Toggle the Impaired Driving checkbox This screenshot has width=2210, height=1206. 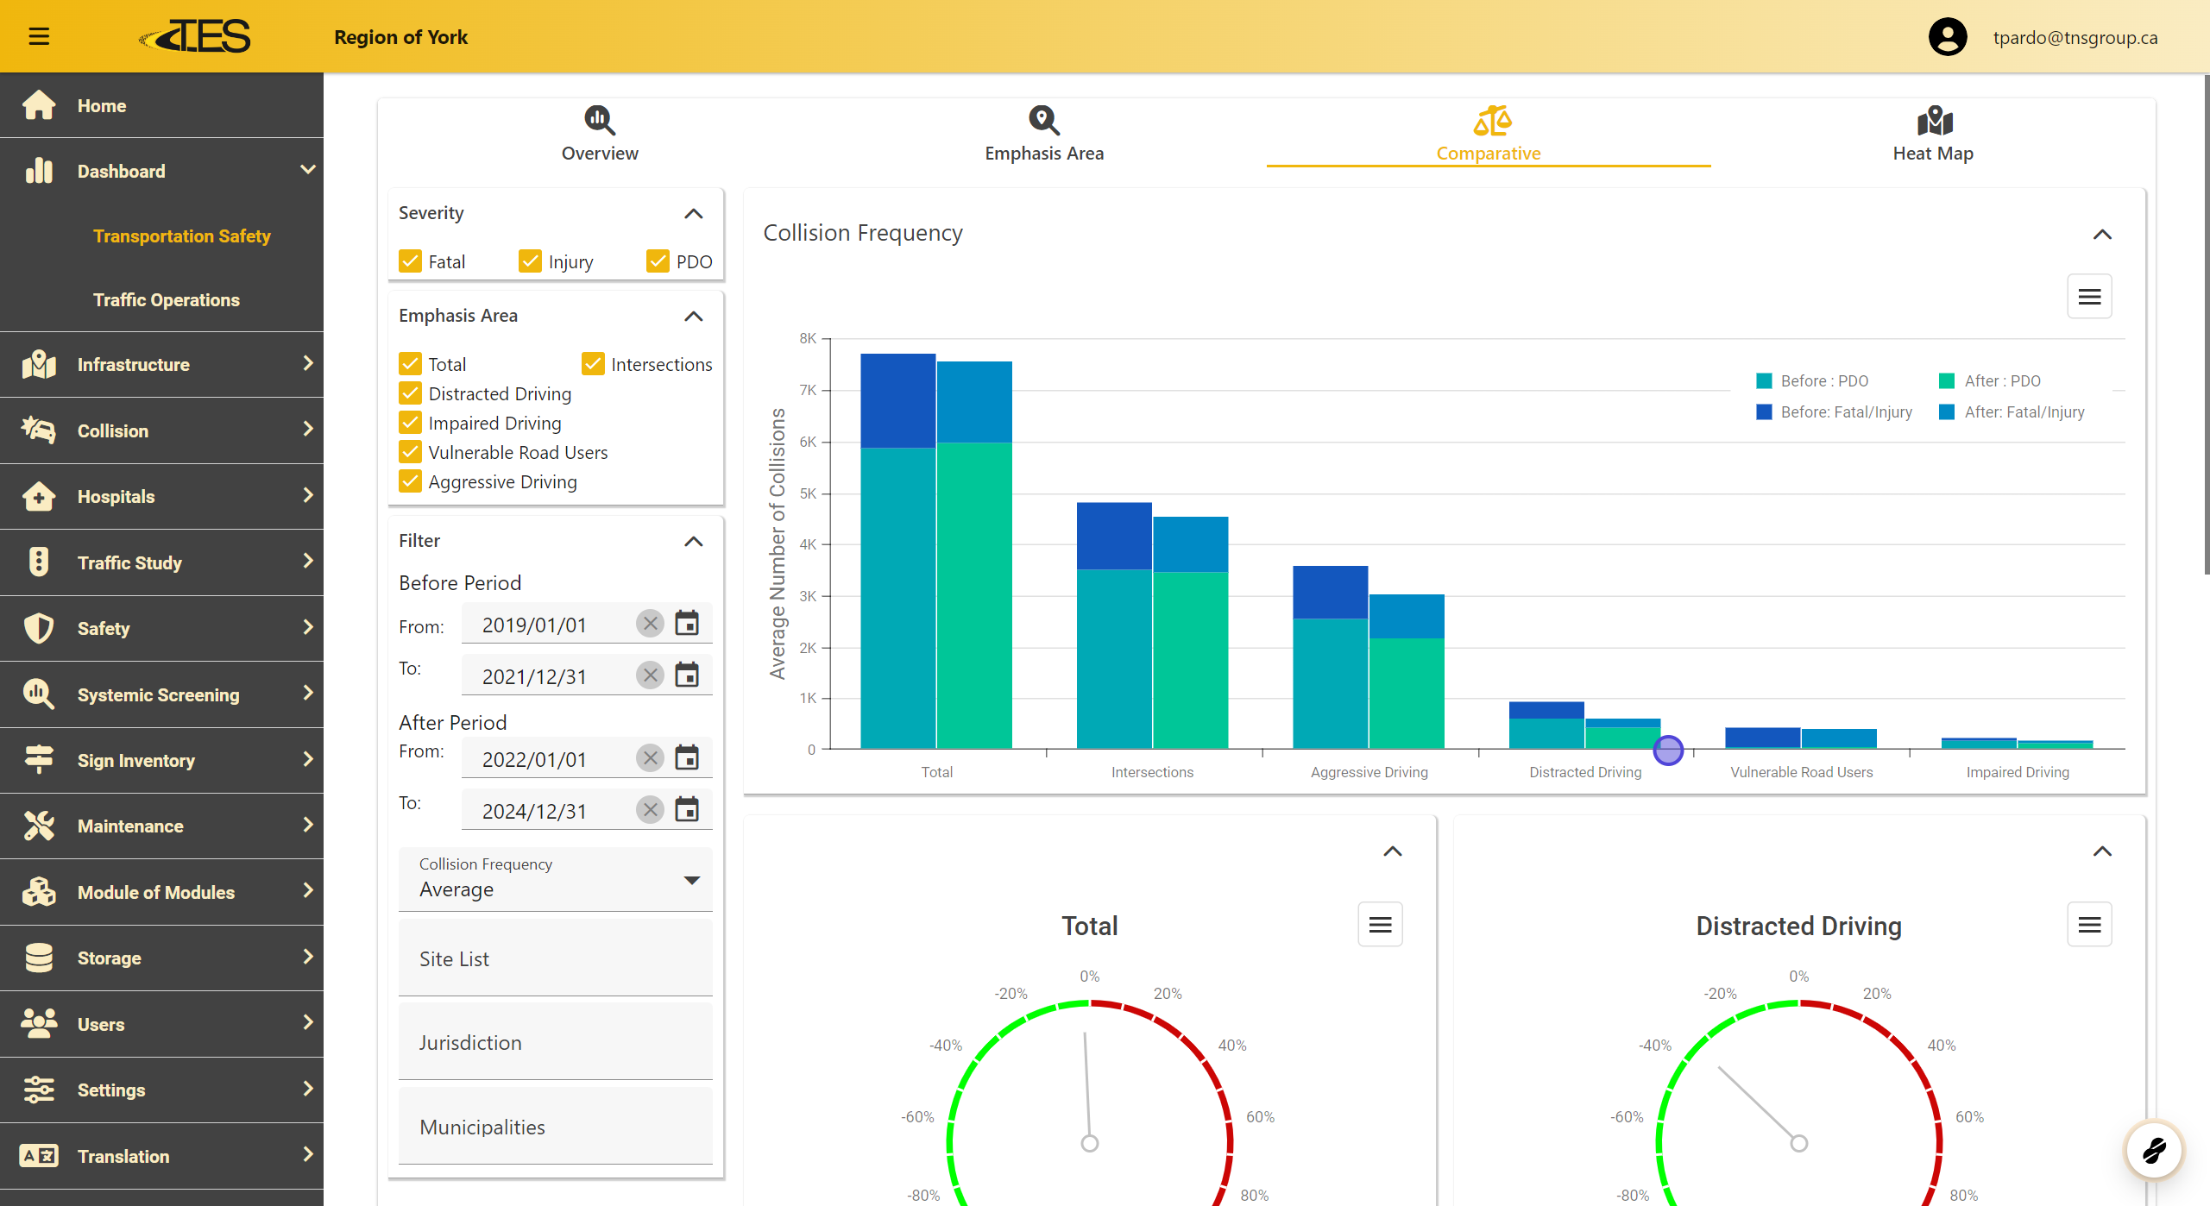[411, 424]
